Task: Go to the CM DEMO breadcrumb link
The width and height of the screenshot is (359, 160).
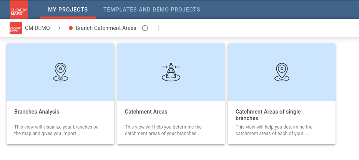Action: (x=37, y=28)
